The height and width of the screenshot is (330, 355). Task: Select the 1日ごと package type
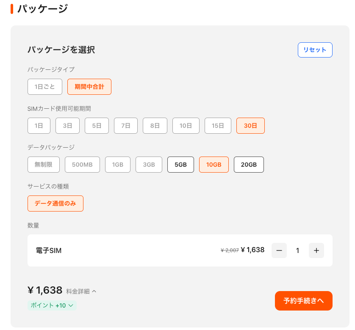[x=44, y=86]
